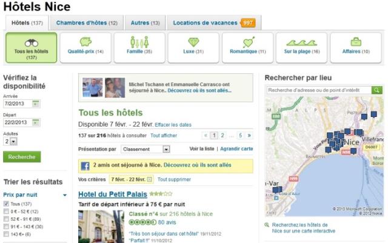The height and width of the screenshot is (243, 388).
Task: Select the Affaires briefcase filter
Action: pyautogui.click(x=356, y=48)
